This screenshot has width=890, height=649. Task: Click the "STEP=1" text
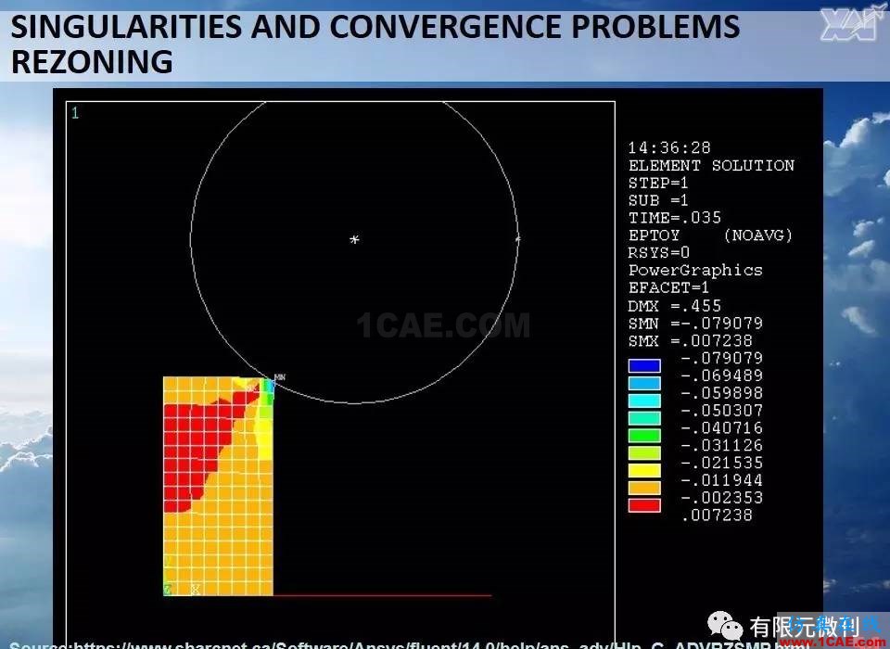coord(658,184)
